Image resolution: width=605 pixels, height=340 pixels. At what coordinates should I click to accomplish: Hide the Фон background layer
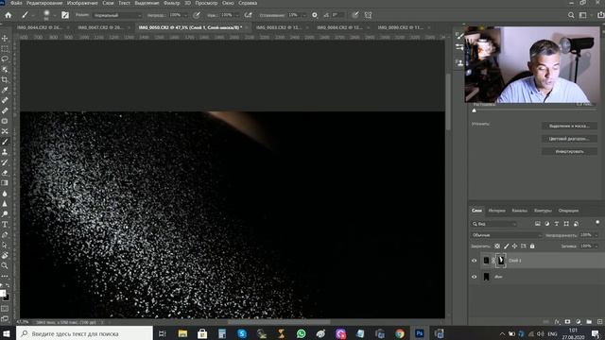click(x=475, y=277)
